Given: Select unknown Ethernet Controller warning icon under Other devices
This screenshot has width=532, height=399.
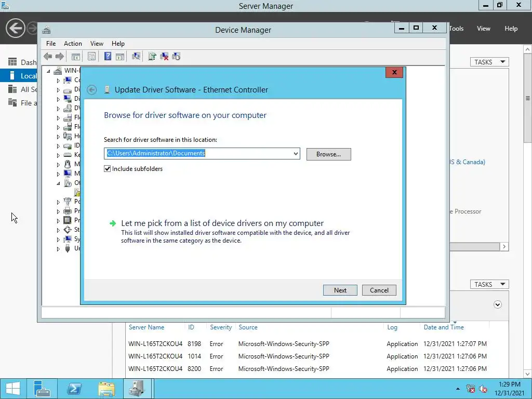Looking at the screenshot, I should coord(77,192).
